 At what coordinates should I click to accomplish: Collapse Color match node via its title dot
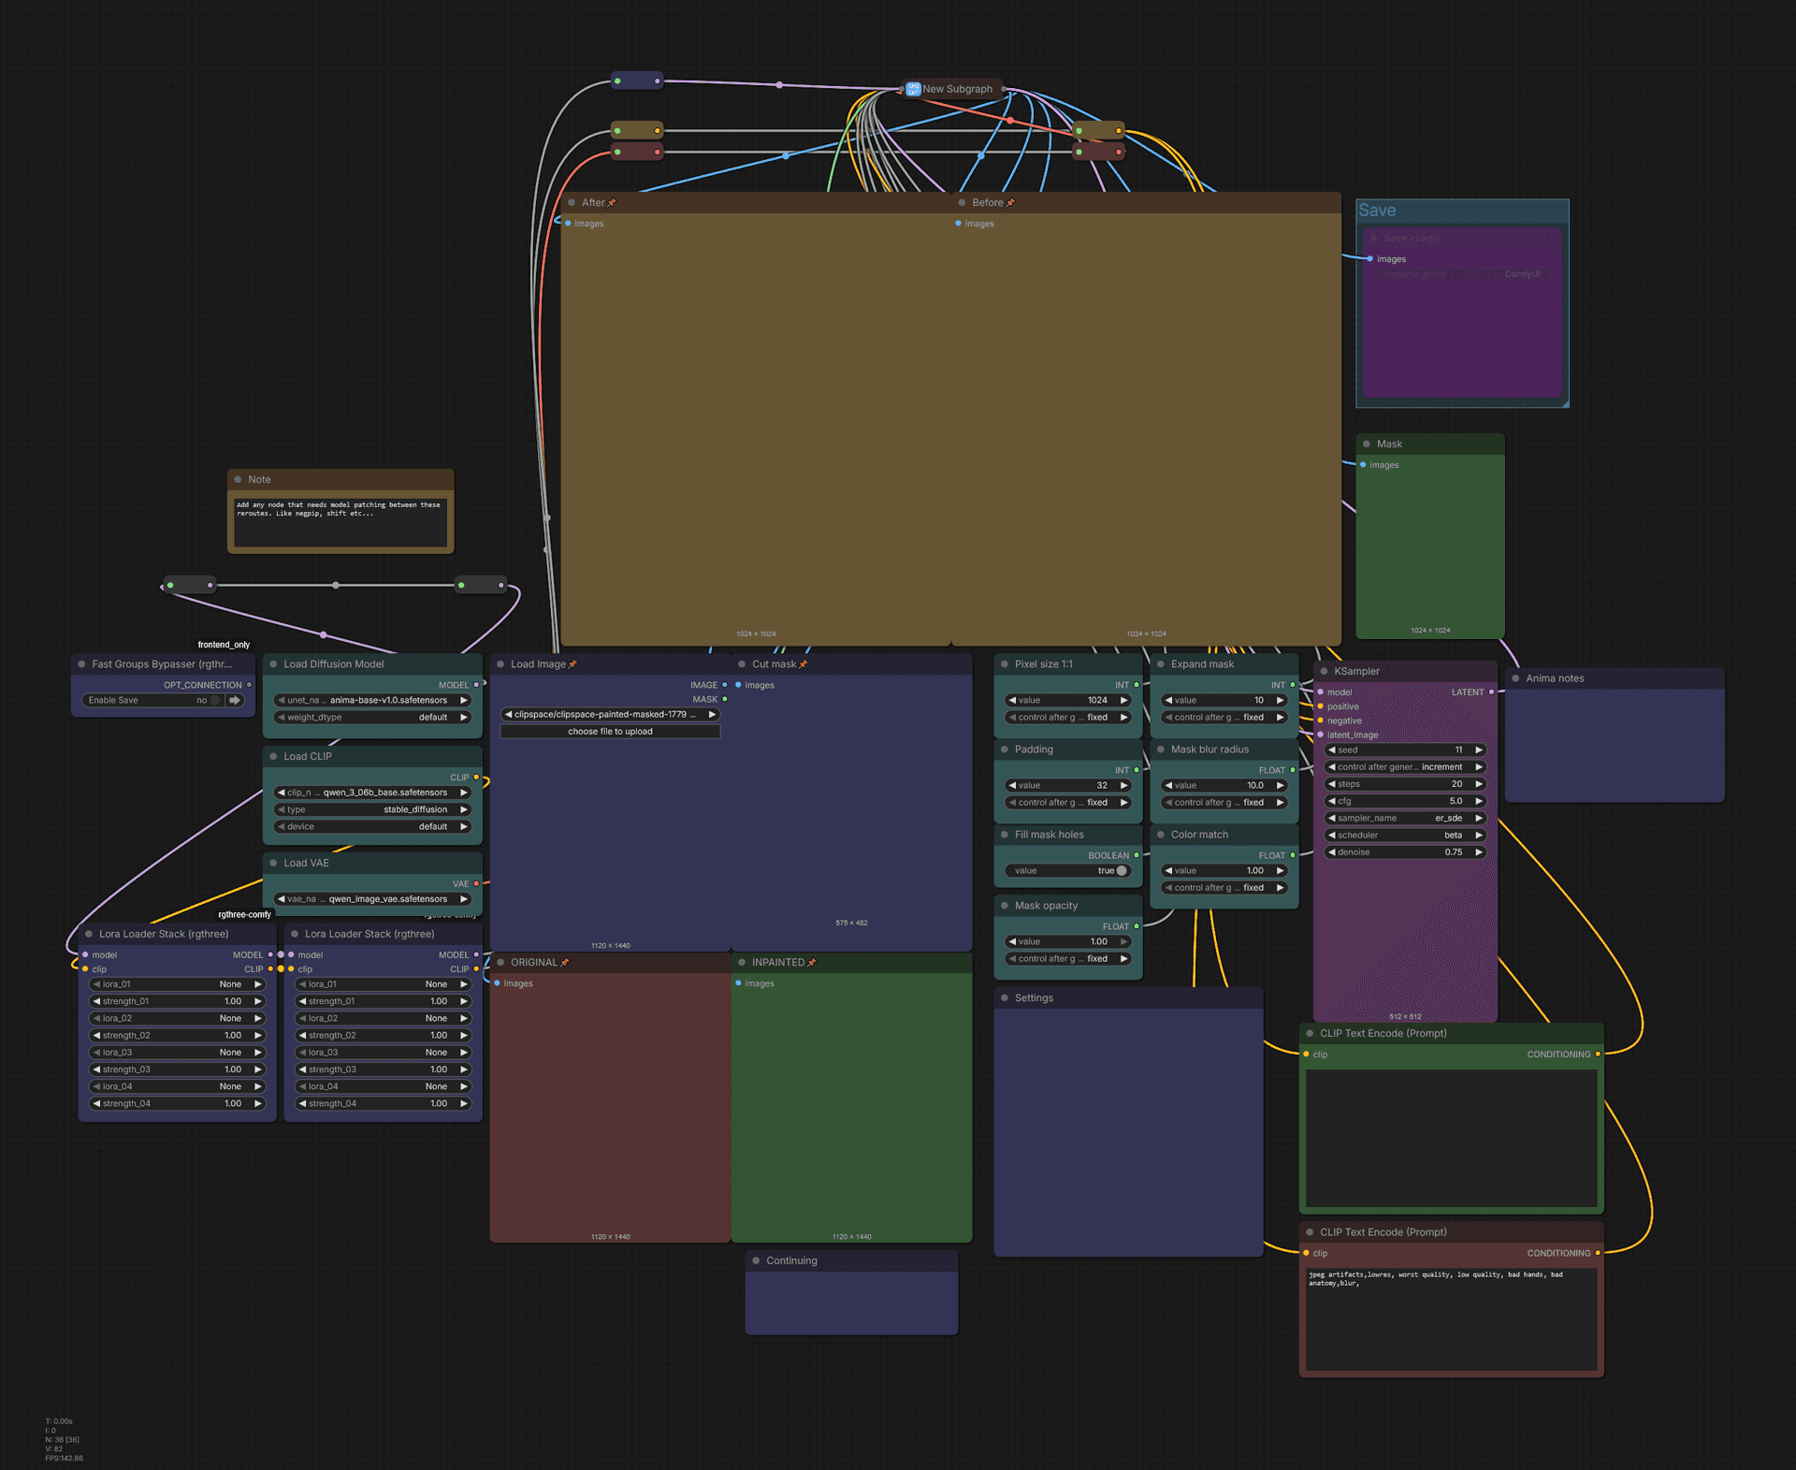(x=1161, y=835)
